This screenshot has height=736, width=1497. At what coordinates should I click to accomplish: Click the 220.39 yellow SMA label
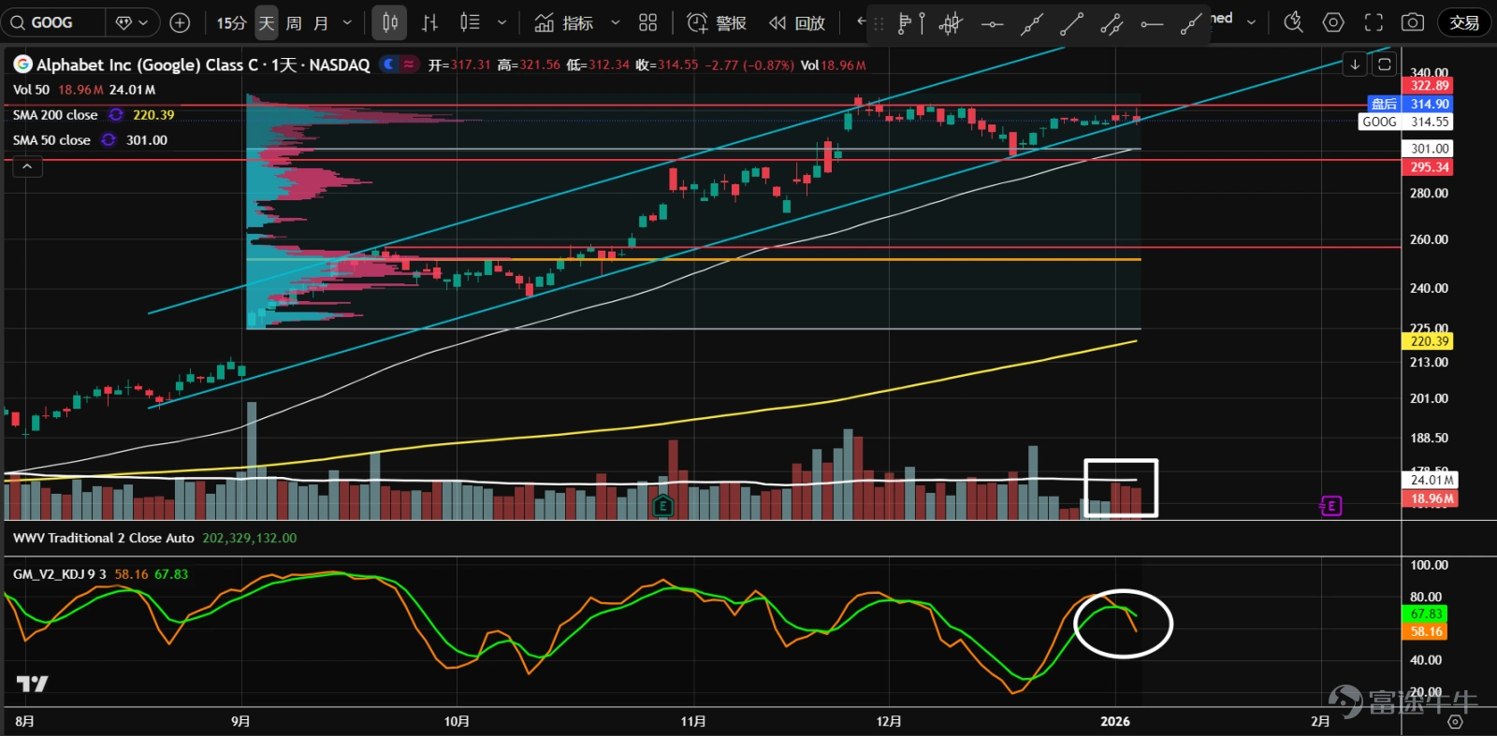pos(1429,341)
